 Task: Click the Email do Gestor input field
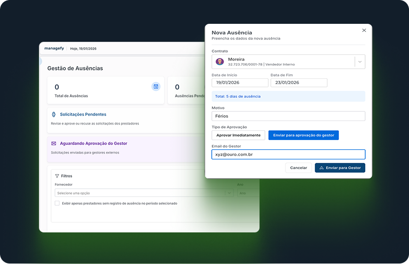288,154
